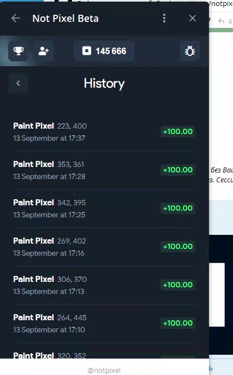This screenshot has width=233, height=375.
Task: Select Paint Pixel 264, 445 entry
Action: 104,323
